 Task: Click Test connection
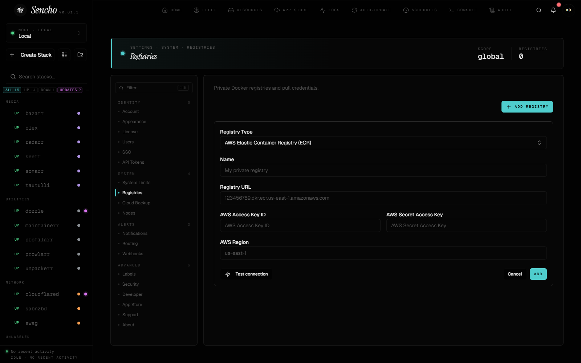point(246,274)
